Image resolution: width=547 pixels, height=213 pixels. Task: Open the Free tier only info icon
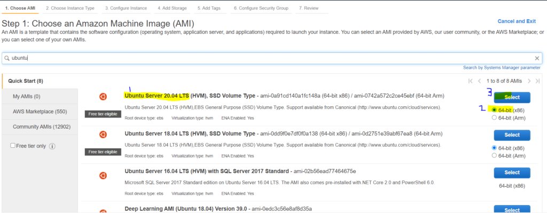click(52, 146)
